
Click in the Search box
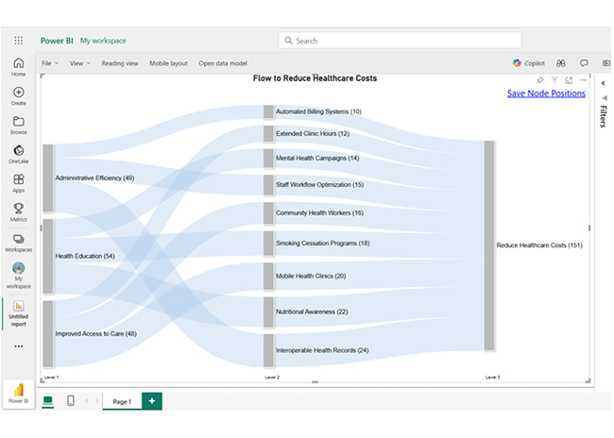(x=400, y=41)
